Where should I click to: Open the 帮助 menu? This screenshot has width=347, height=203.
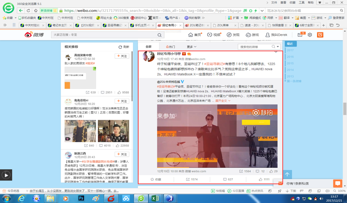point(311,3)
